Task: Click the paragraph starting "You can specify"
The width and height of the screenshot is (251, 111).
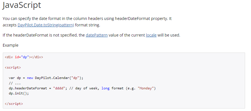Action: pyautogui.click(x=87, y=22)
